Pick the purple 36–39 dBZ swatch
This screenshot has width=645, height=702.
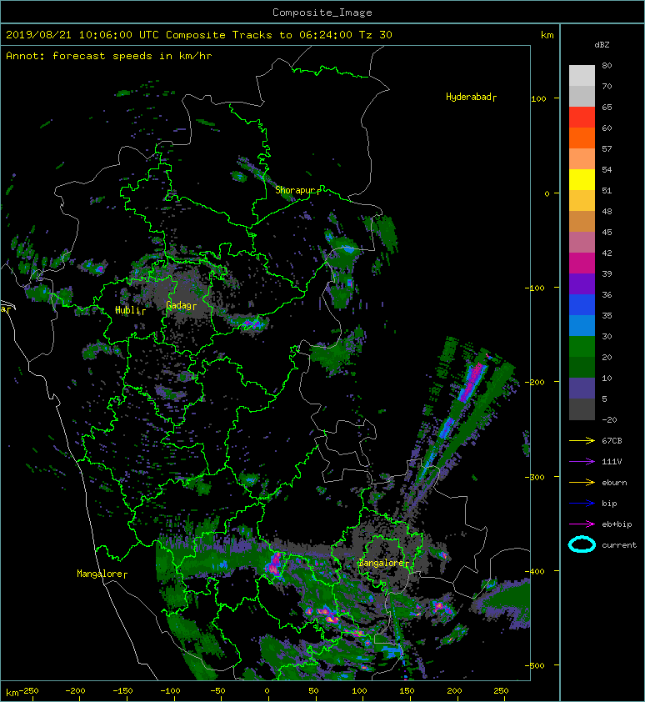(582, 284)
